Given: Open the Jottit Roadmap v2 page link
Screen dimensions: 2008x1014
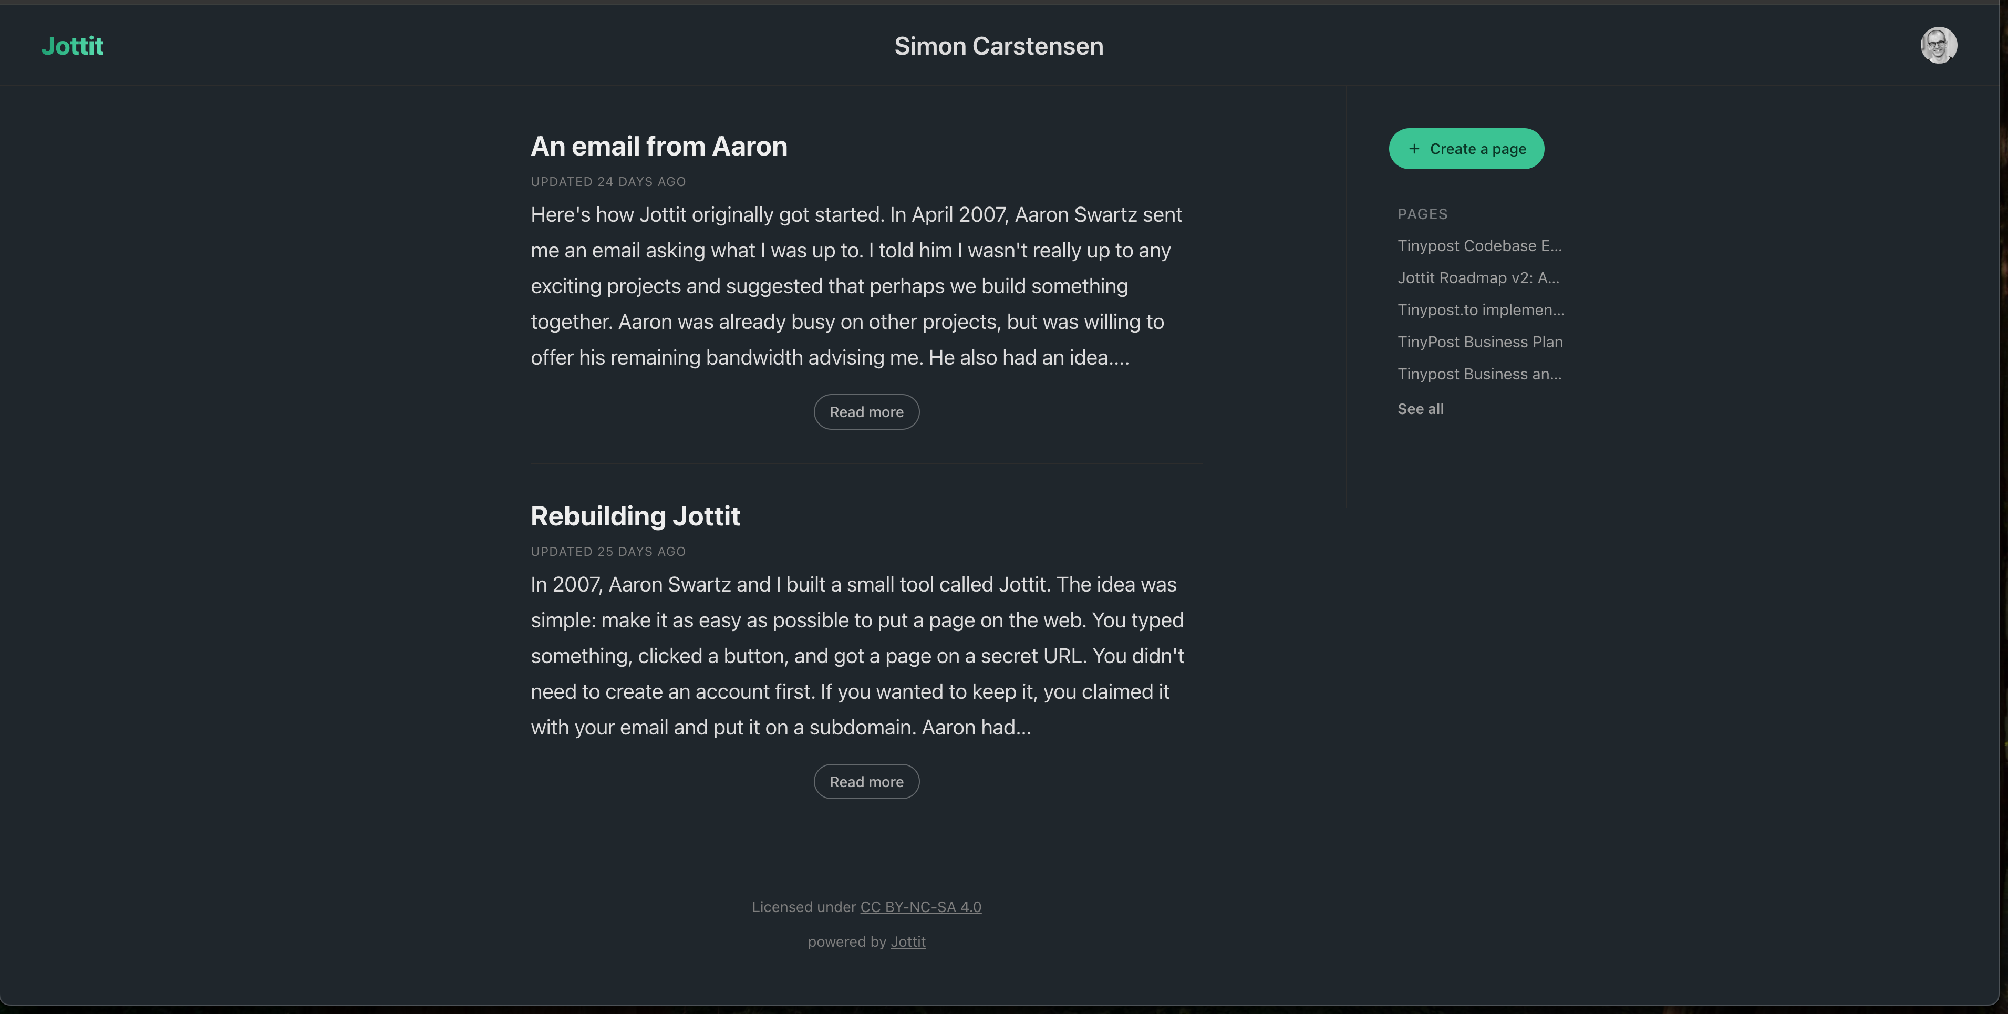Looking at the screenshot, I should click(1478, 277).
